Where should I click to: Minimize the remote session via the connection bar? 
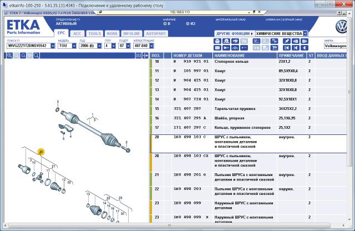pos(249,12)
